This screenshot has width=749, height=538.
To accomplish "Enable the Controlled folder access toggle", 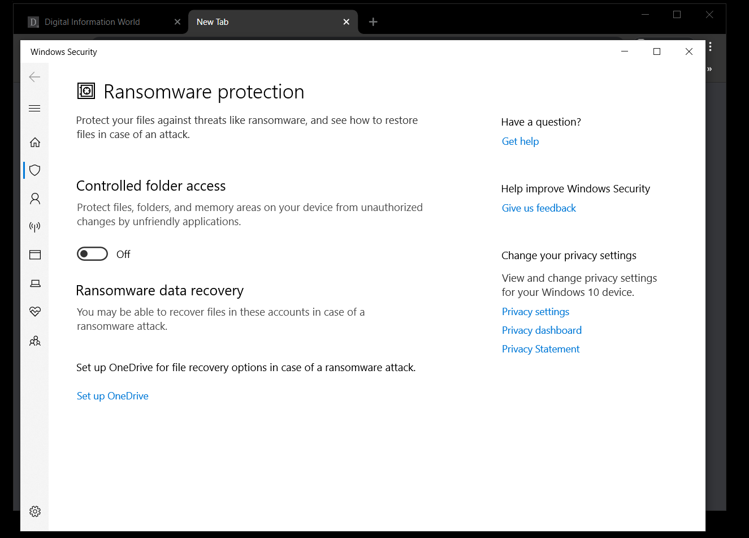I will 92,253.
